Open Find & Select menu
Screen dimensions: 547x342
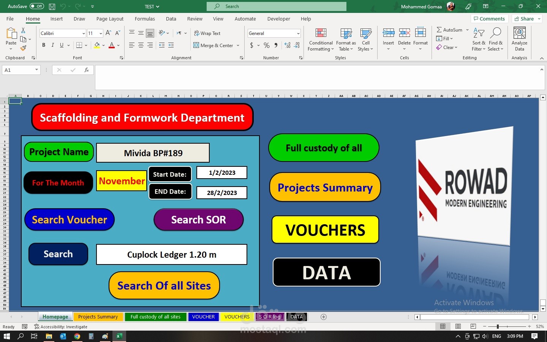point(495,39)
